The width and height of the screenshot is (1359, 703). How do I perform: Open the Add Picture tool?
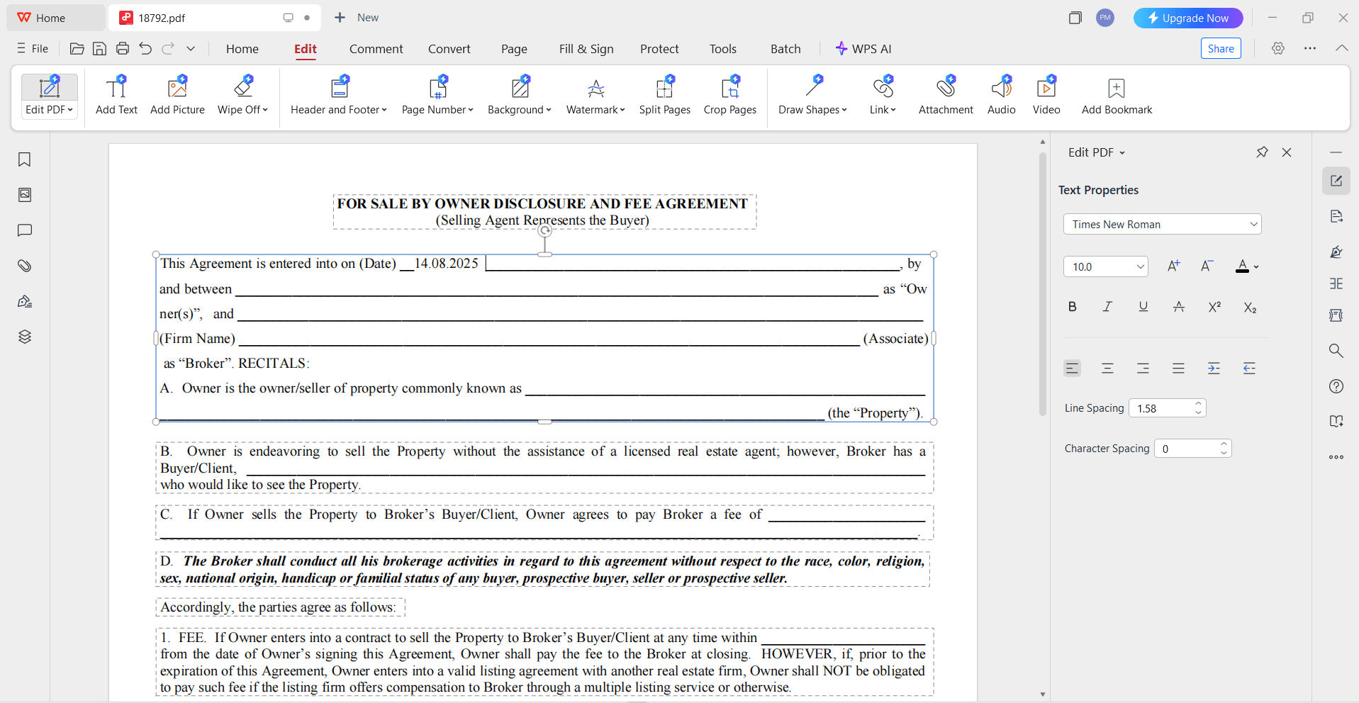177,94
